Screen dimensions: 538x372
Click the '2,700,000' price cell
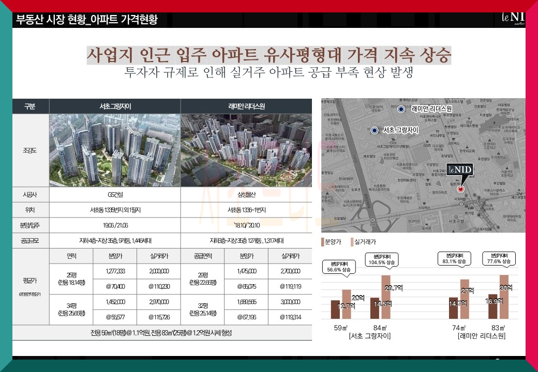(x=290, y=271)
